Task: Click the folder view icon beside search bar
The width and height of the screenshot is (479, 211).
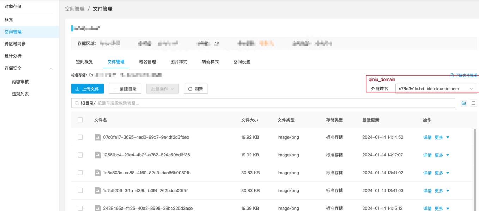Action: 463,103
